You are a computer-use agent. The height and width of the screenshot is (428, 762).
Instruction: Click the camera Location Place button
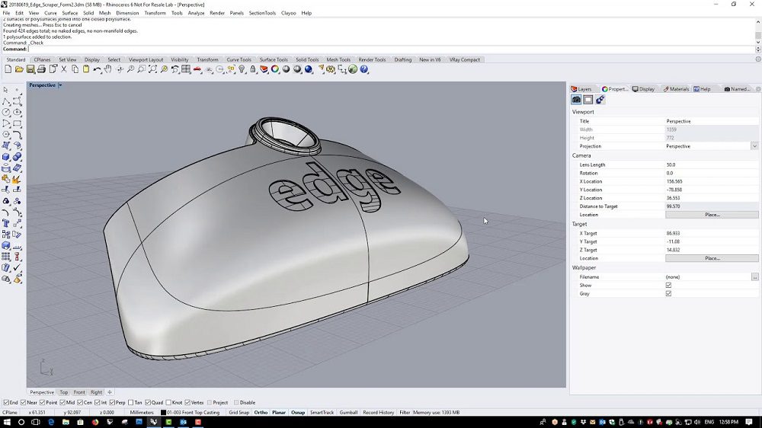pos(712,215)
